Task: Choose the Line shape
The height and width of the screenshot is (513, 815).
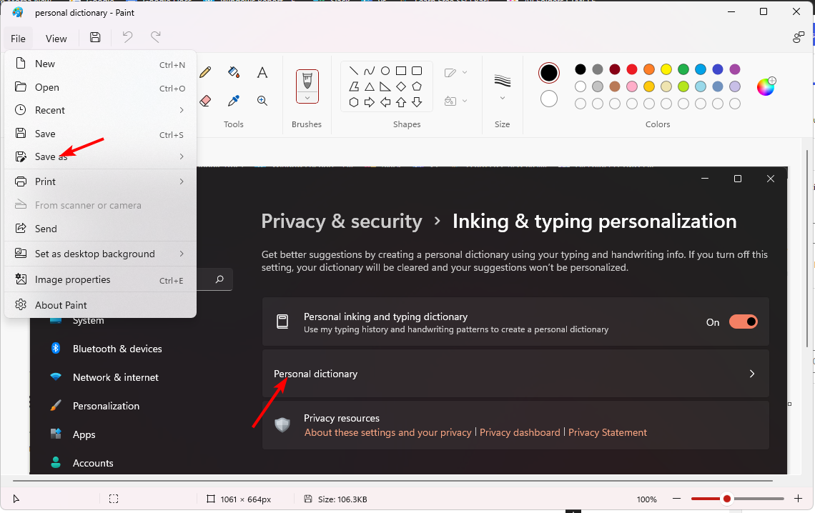Action: [353, 71]
